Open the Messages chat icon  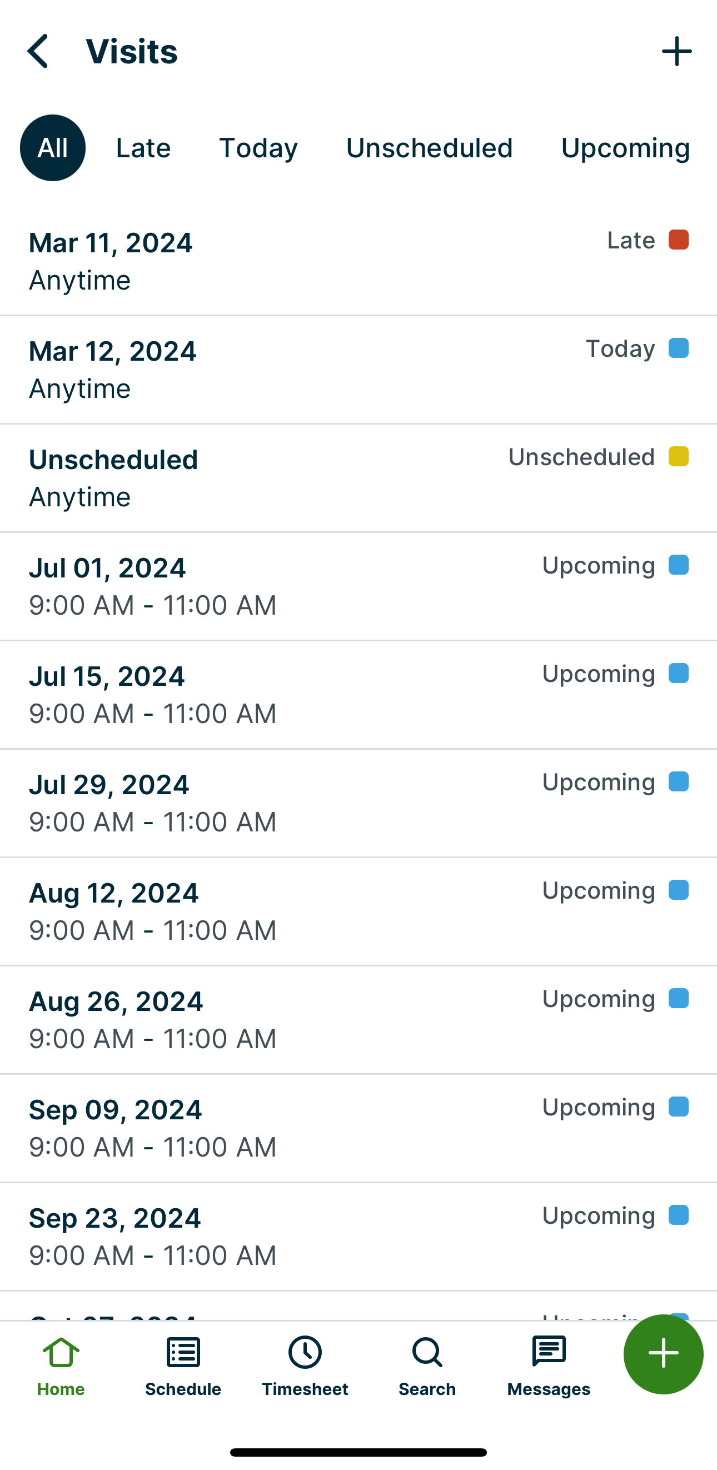tap(549, 1352)
